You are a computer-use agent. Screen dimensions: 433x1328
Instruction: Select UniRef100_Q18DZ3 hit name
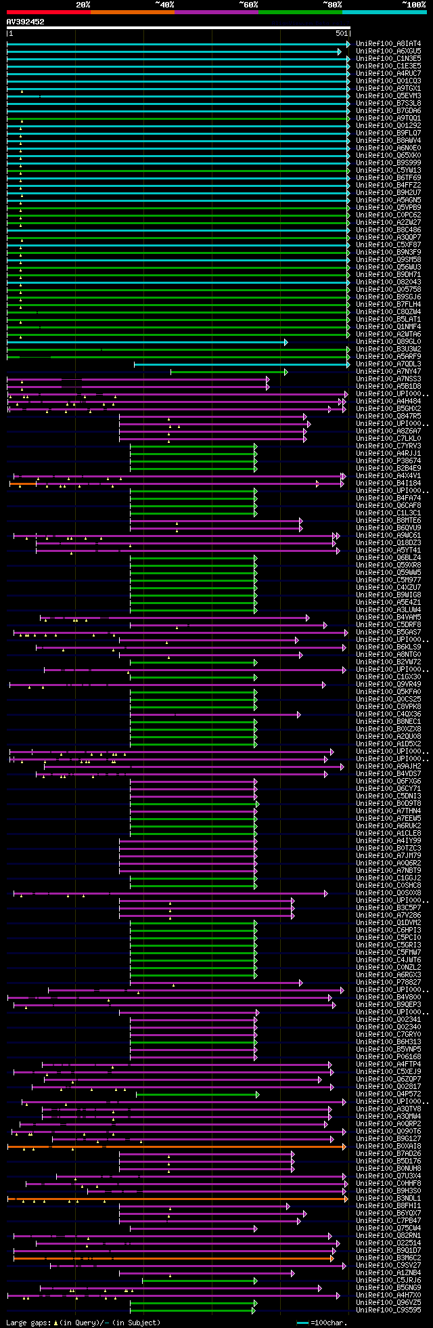388,543
